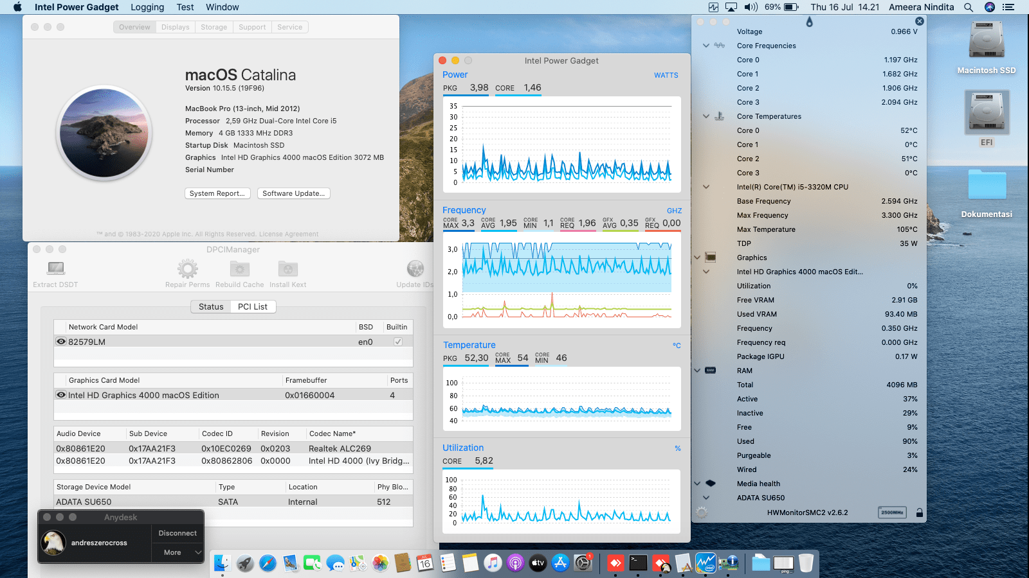1029x578 pixels.
Task: Open Safari from the Dock
Action: (268, 563)
